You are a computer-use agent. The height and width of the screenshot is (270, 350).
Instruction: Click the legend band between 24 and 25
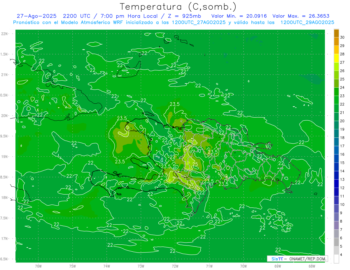[336, 83]
